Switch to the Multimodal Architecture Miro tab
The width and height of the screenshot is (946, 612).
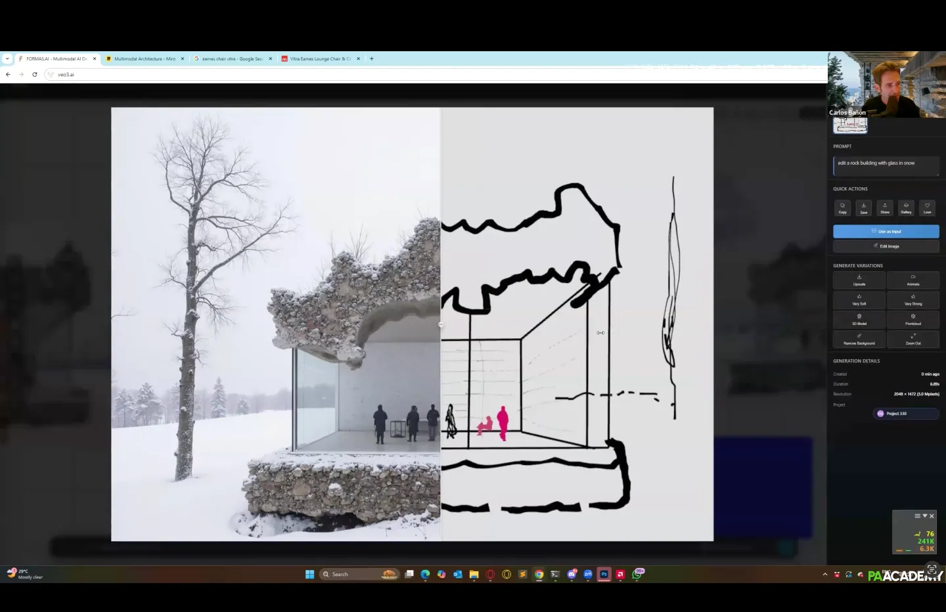145,59
